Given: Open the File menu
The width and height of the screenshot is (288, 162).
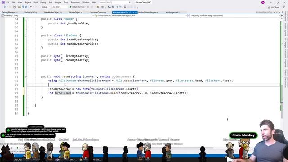Looking at the screenshot, I should pos(8,2).
